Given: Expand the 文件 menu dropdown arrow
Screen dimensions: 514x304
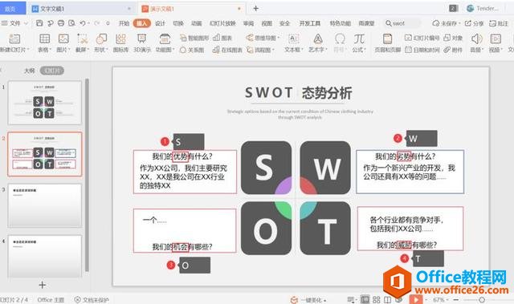Looking at the screenshot, I should point(26,23).
